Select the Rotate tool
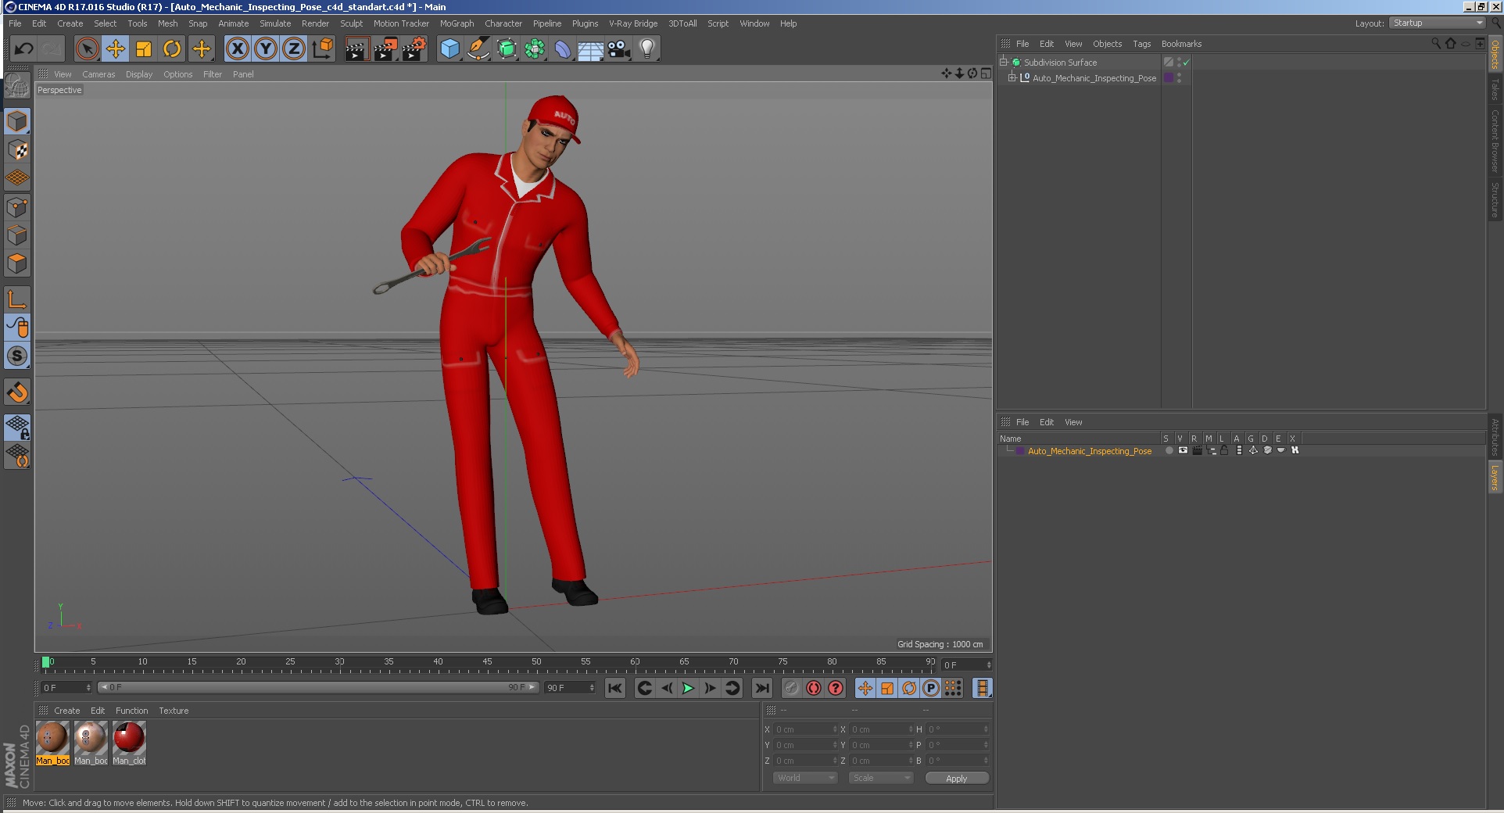Viewport: 1504px width, 813px height. (x=172, y=49)
